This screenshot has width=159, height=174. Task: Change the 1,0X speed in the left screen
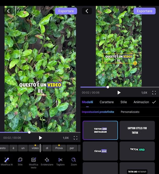pyautogui.click(x=66, y=138)
